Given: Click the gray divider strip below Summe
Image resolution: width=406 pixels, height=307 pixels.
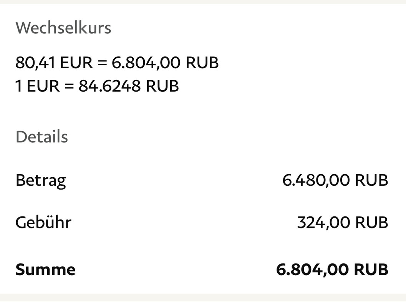Looking at the screenshot, I should pyautogui.click(x=203, y=300).
